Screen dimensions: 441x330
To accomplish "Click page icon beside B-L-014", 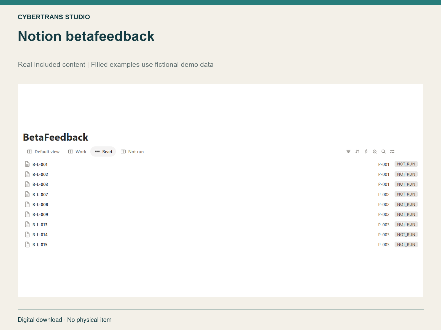I will point(27,234).
